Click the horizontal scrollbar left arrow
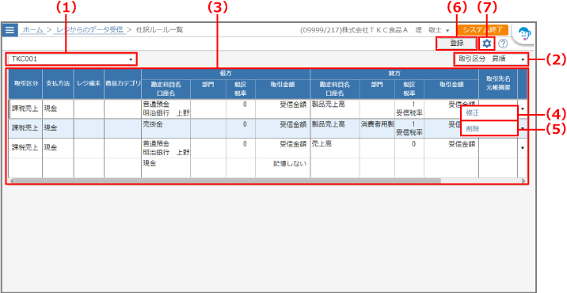Viewport: 567px width, 293px height. [11, 181]
